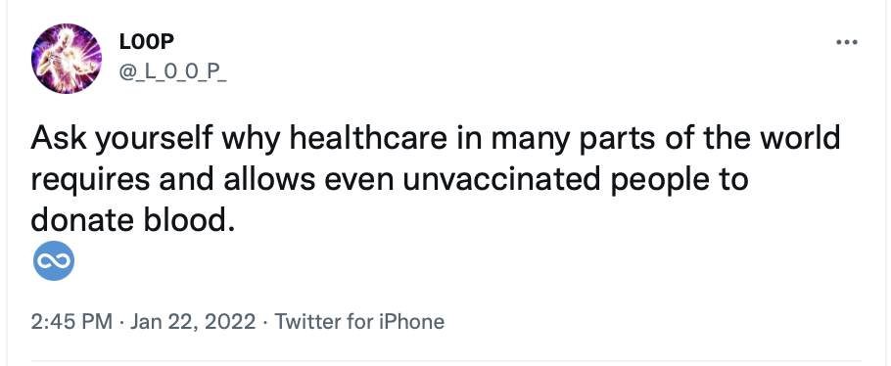891x366 pixels.
Task: Open the LOOP display name profile link
Action: click(147, 41)
